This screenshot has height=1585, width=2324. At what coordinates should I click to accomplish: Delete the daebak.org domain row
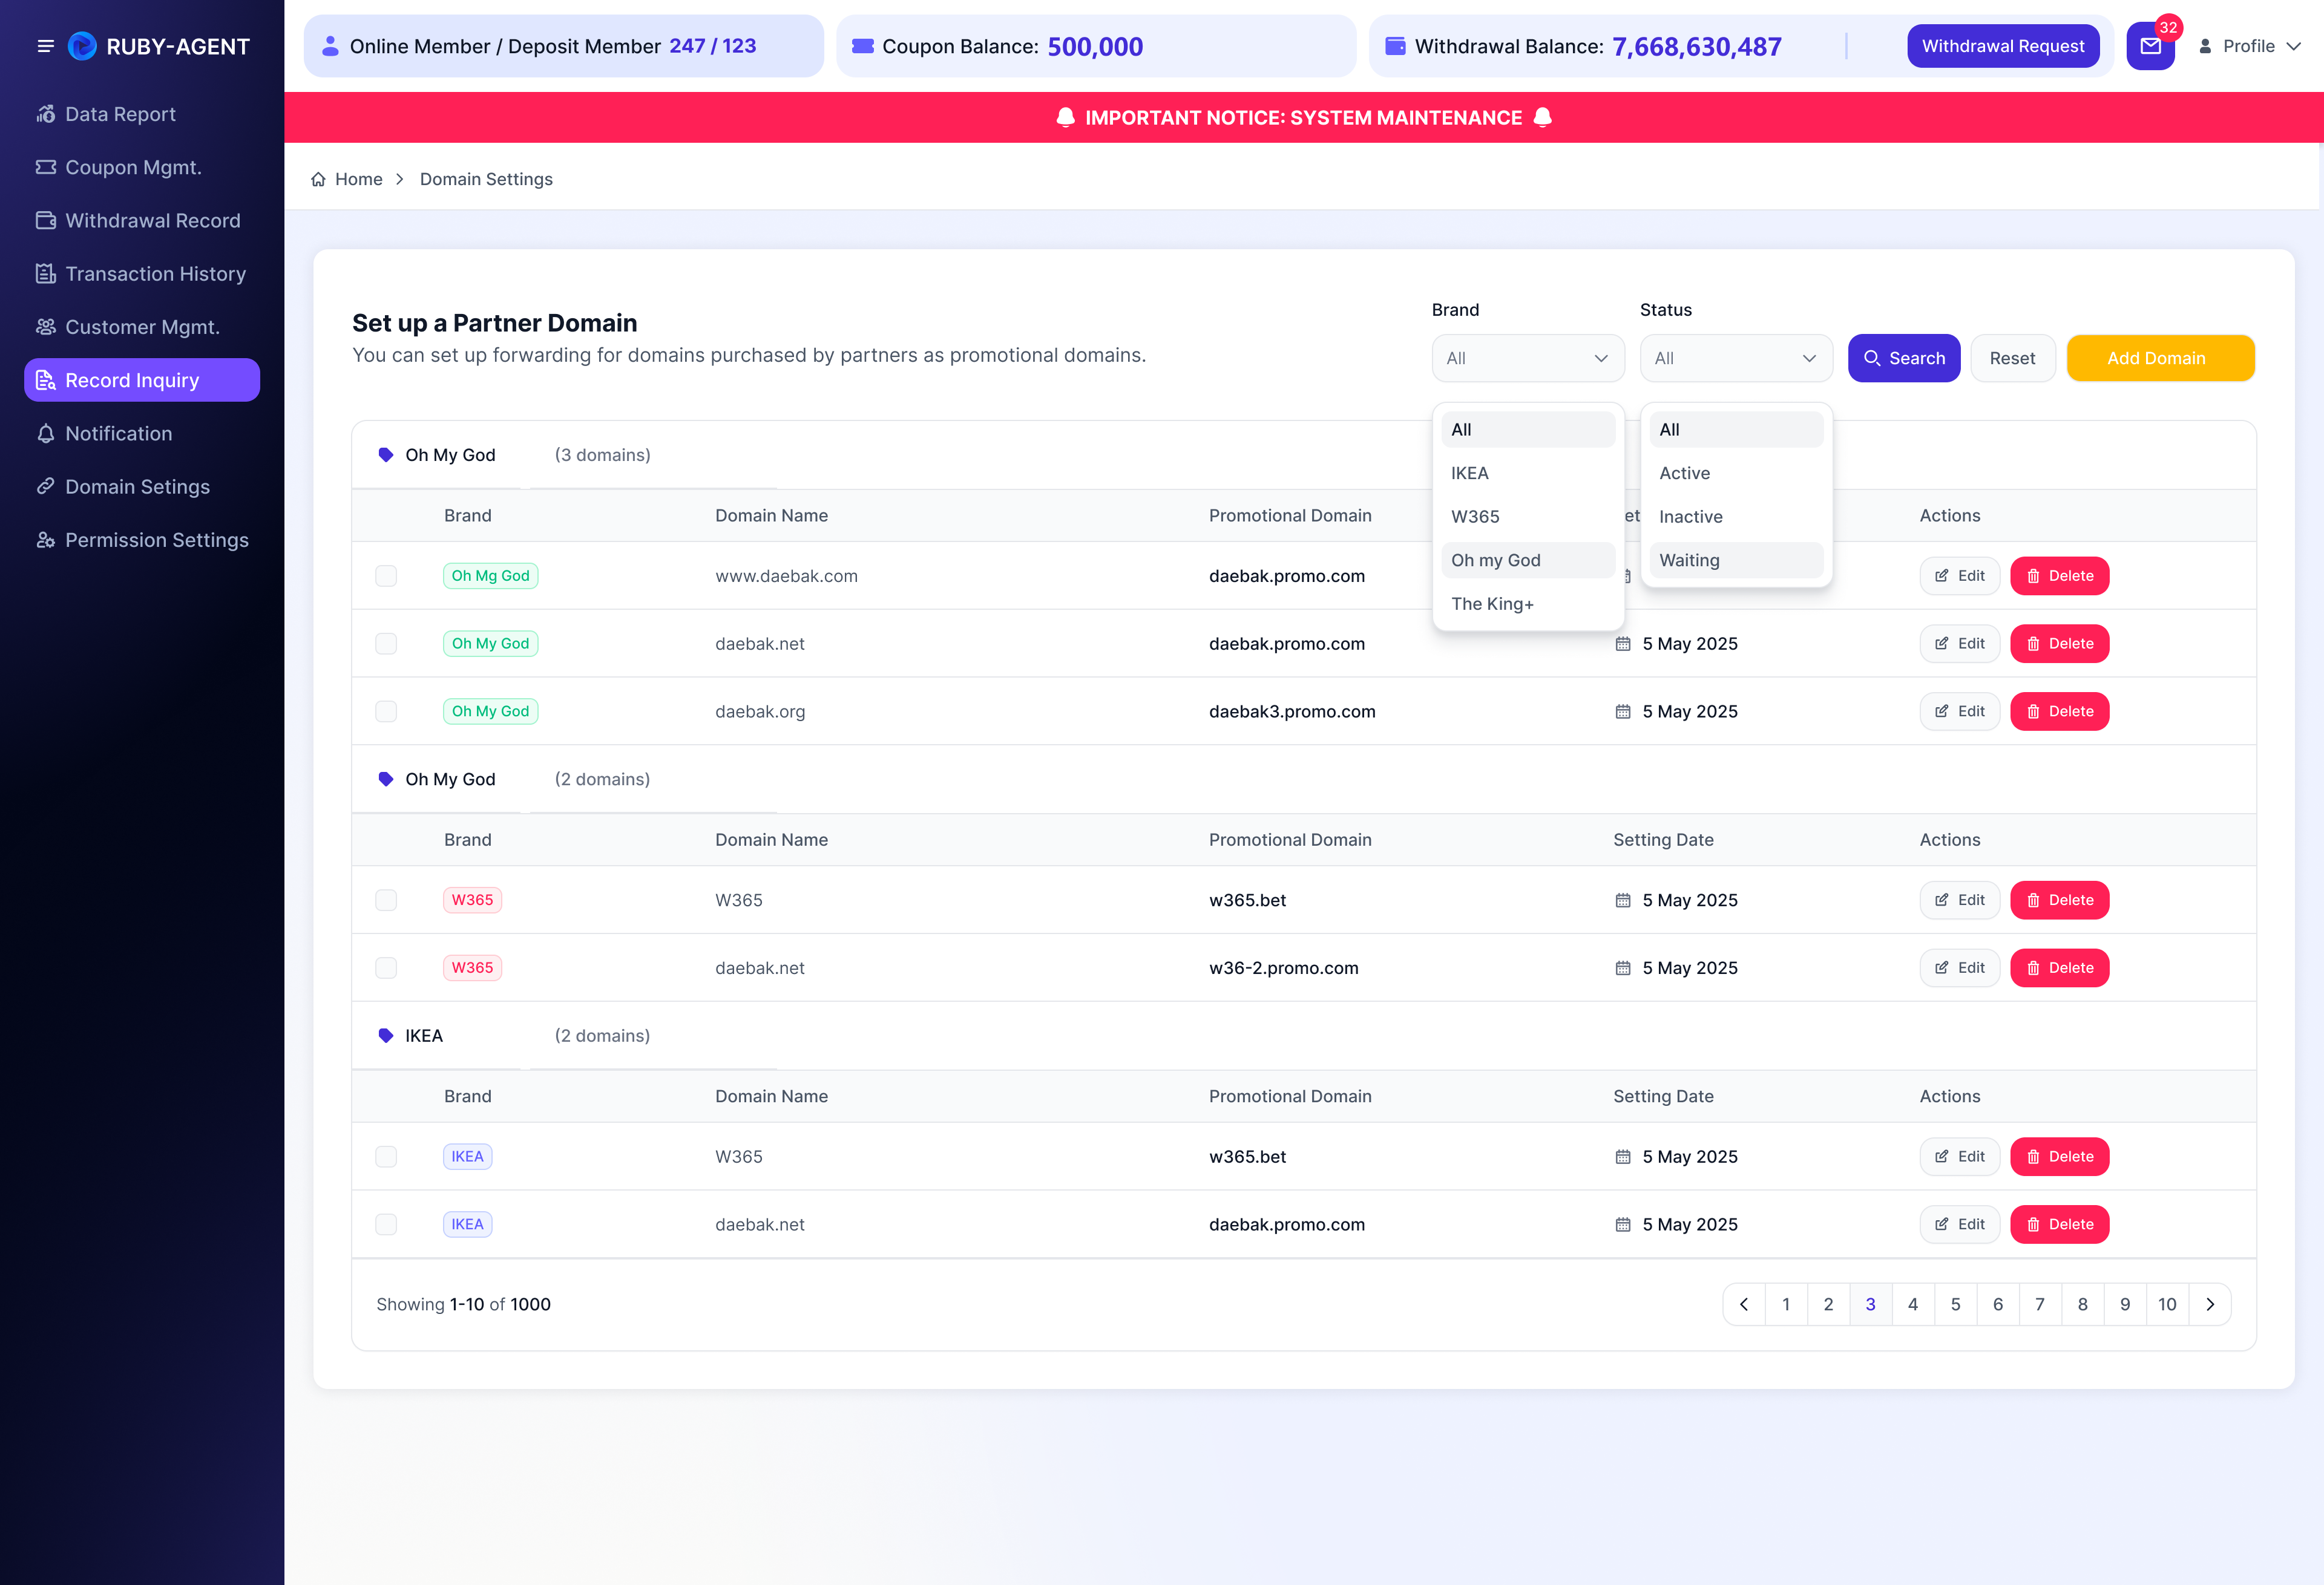2059,711
